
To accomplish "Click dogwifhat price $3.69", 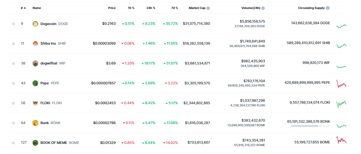I will 111,63.
